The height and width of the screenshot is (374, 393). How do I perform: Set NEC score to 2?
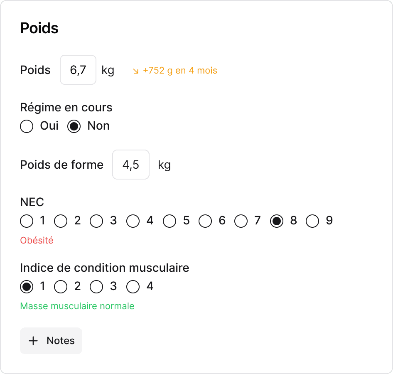tap(61, 221)
